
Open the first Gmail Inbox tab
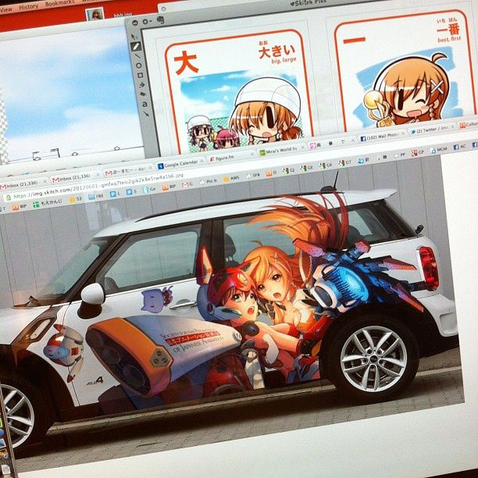pos(17,186)
